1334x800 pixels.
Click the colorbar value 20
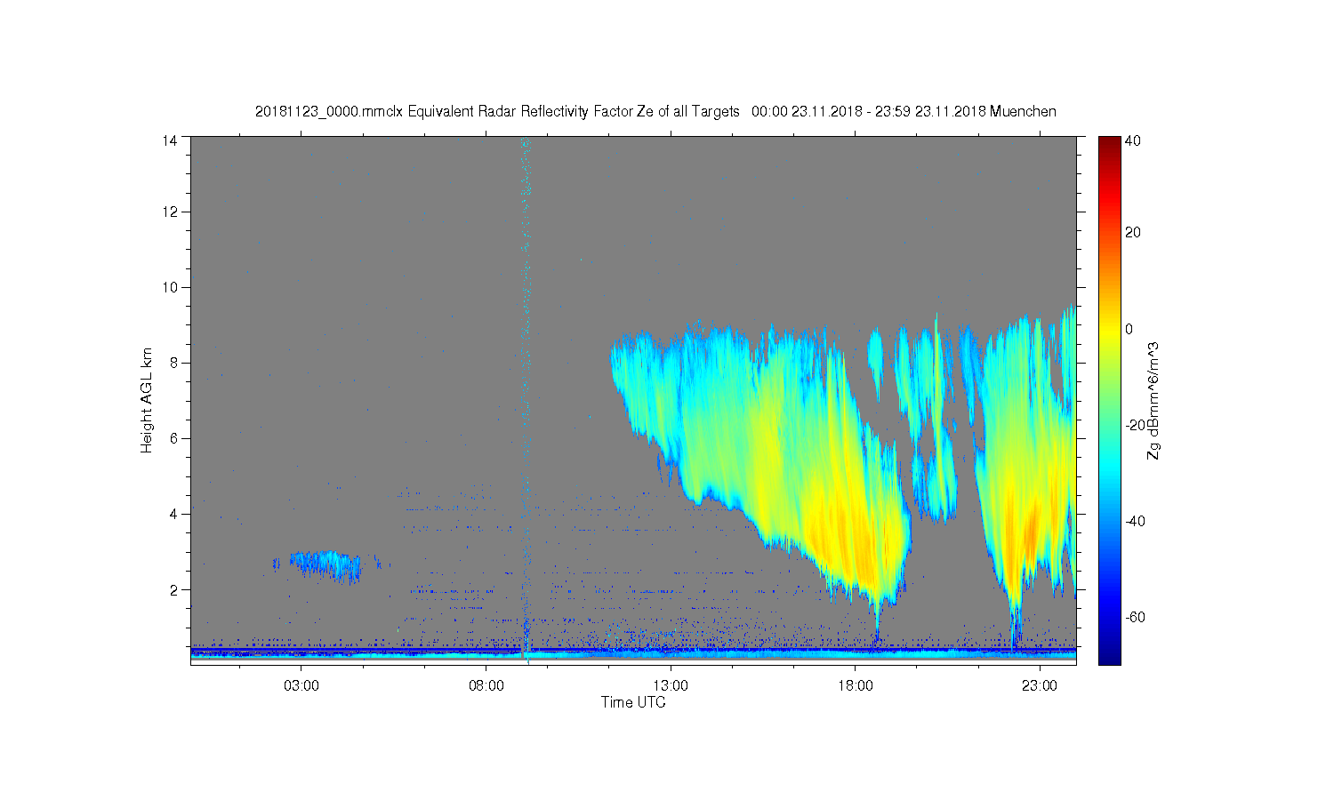click(1133, 233)
